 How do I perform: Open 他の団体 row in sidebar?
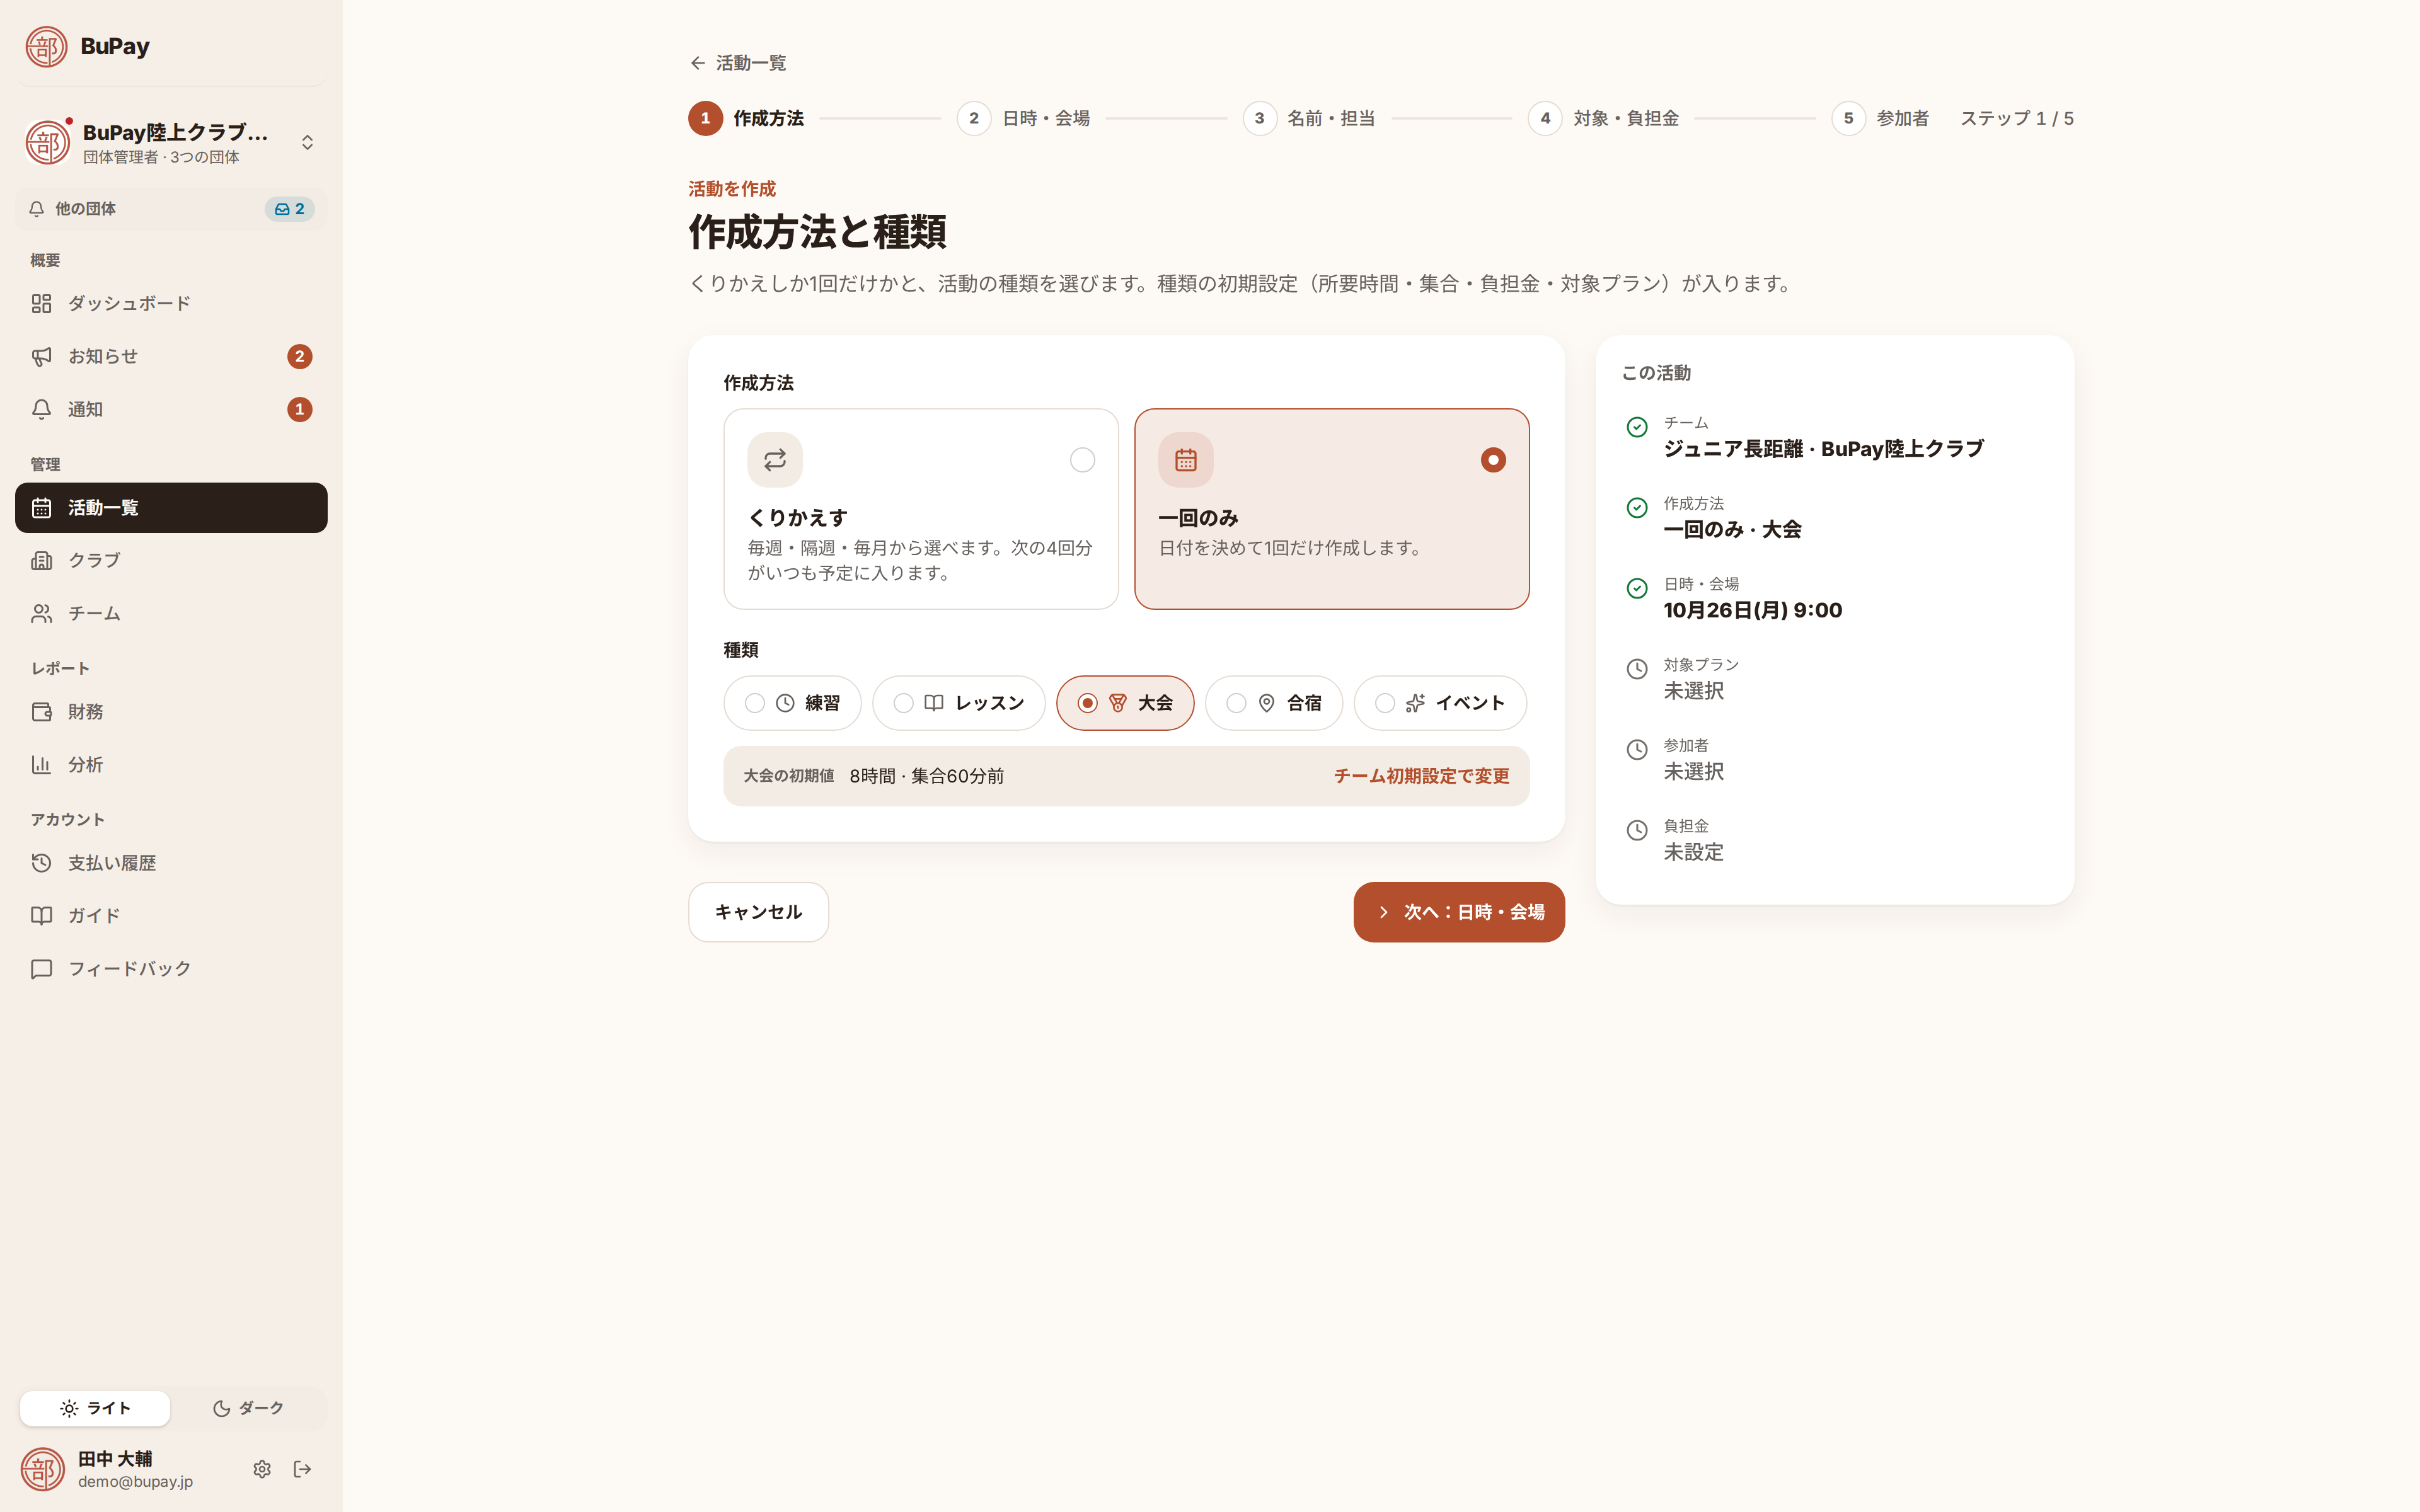tap(171, 209)
